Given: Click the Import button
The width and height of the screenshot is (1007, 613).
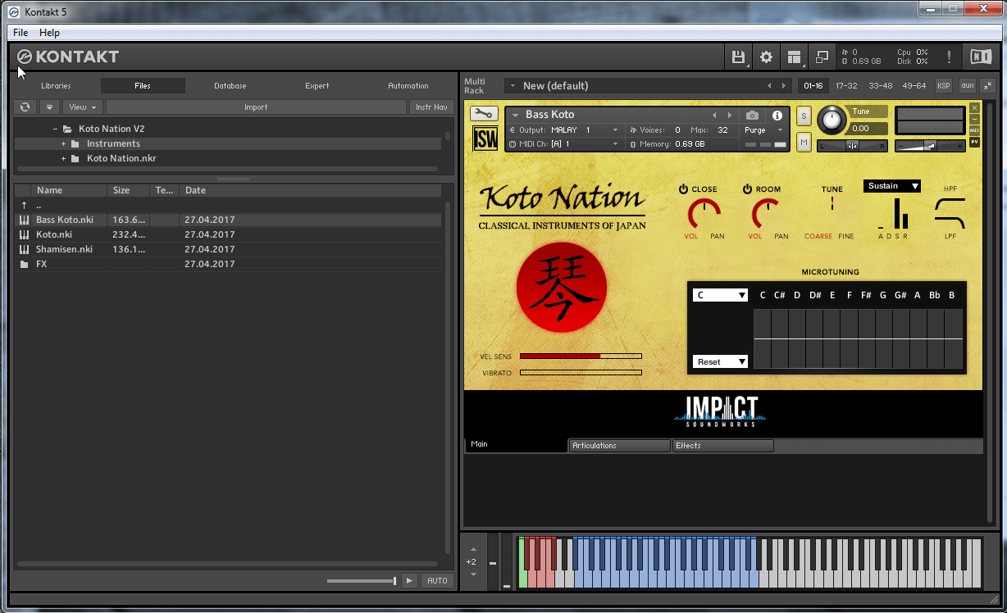Looking at the screenshot, I should 256,107.
